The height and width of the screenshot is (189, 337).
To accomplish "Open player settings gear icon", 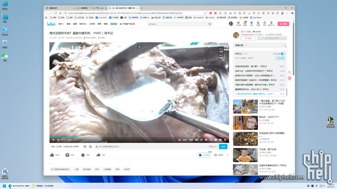I will (x=206, y=140).
